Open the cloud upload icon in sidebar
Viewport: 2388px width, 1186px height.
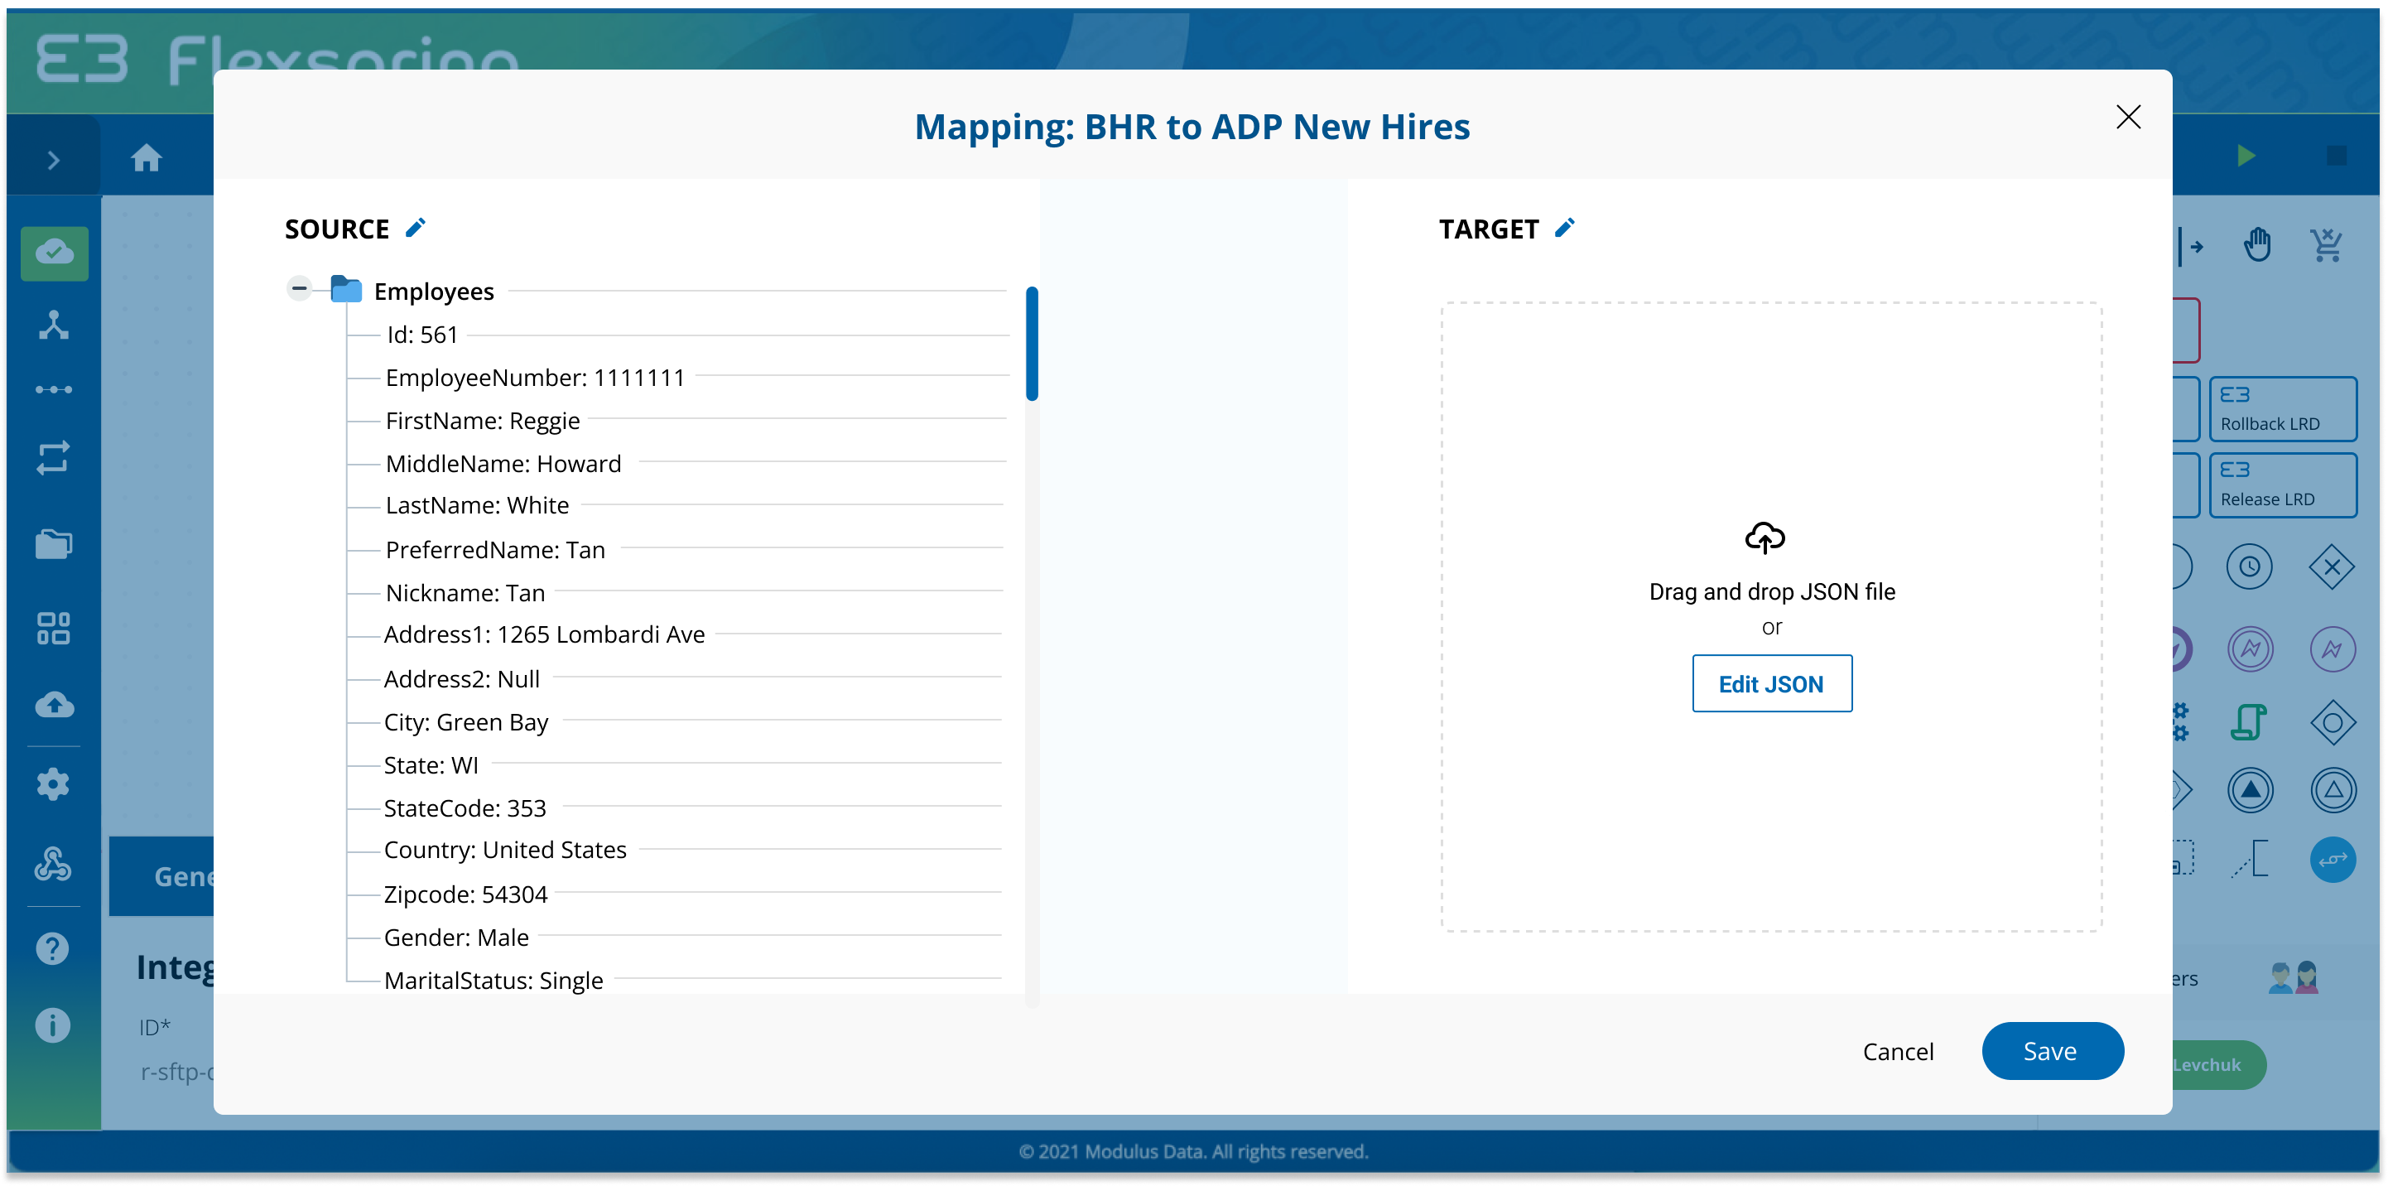(55, 705)
